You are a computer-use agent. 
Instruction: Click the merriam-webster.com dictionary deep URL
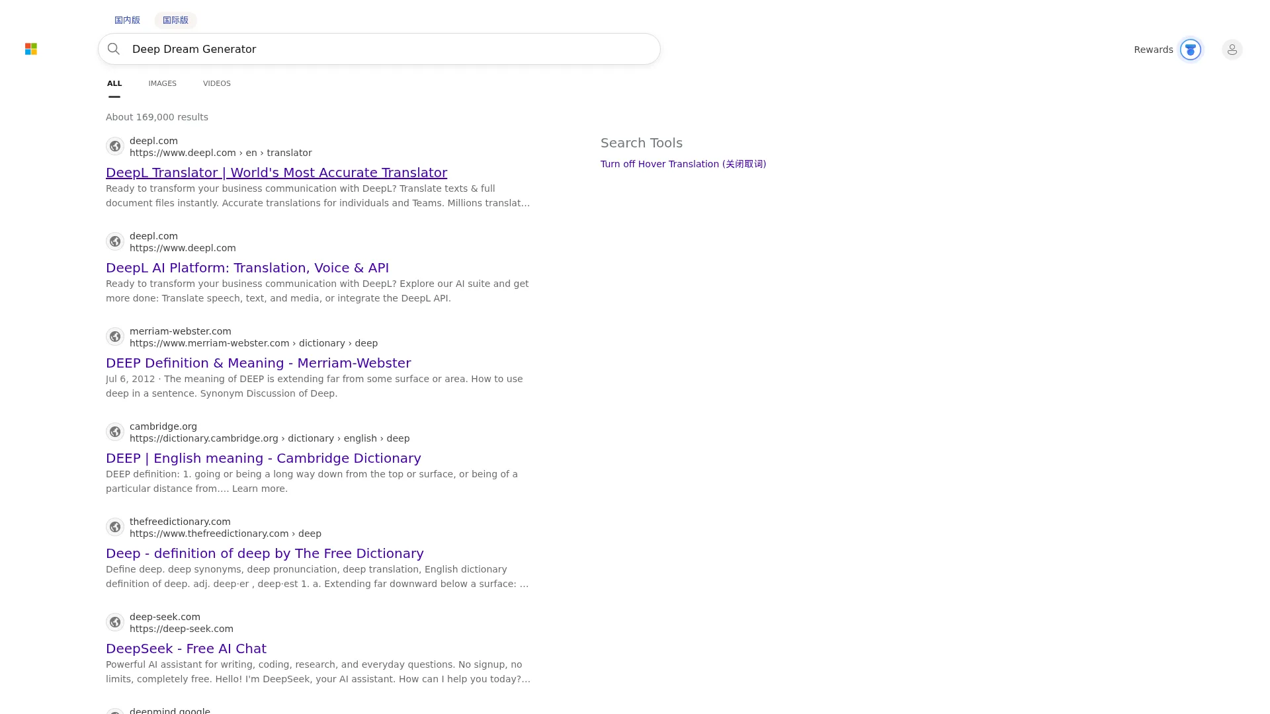(x=254, y=343)
